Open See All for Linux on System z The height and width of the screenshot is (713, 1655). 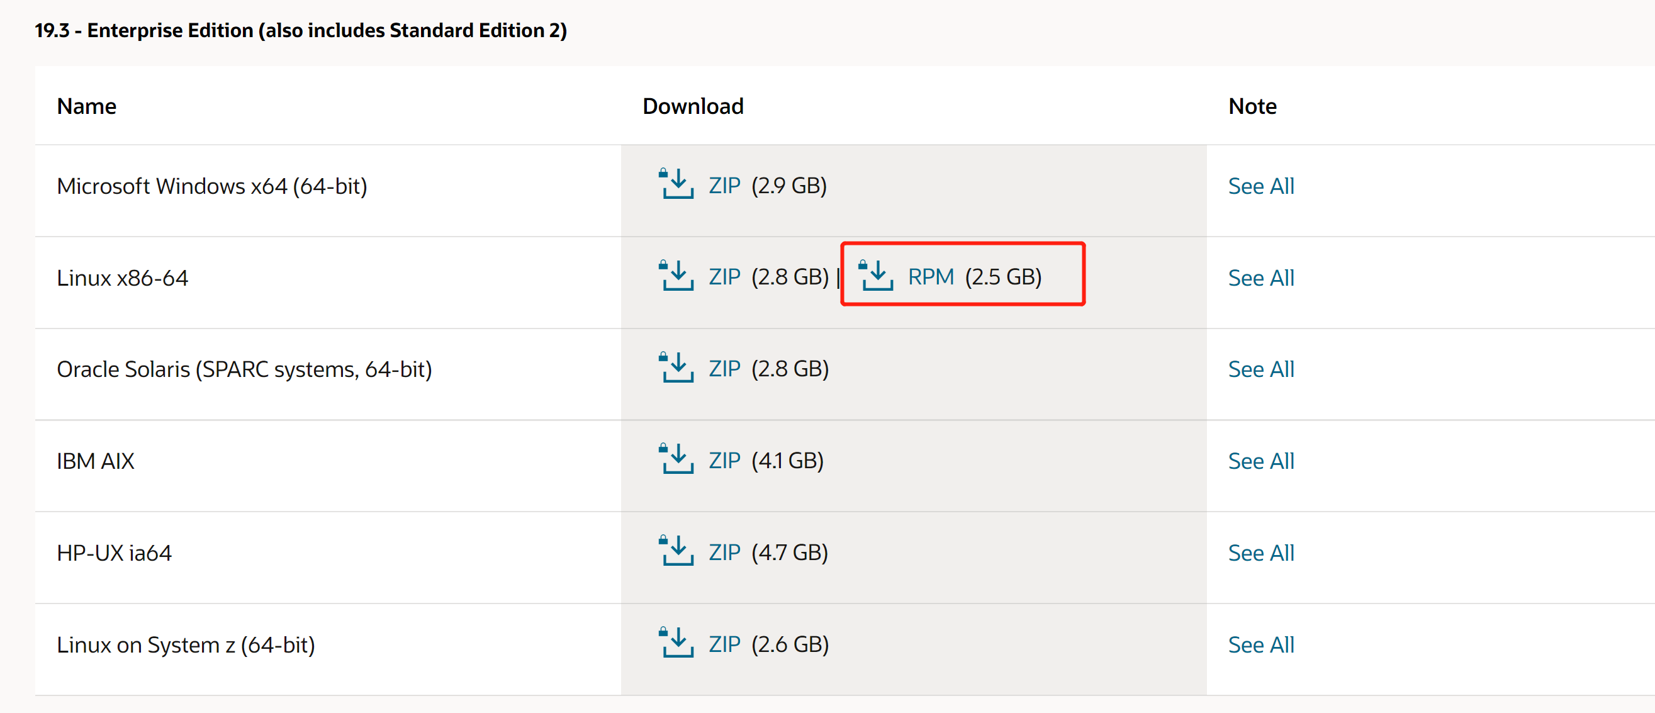(x=1260, y=646)
